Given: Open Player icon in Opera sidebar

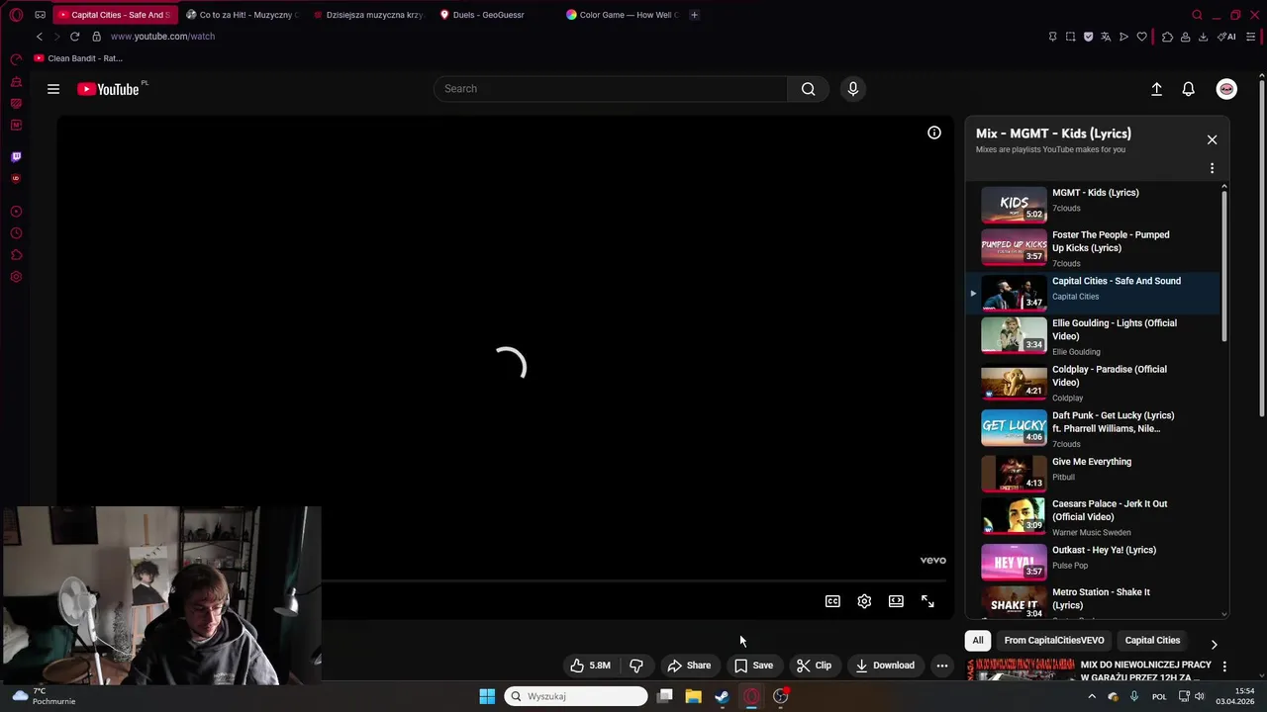Looking at the screenshot, I should pos(16,212).
